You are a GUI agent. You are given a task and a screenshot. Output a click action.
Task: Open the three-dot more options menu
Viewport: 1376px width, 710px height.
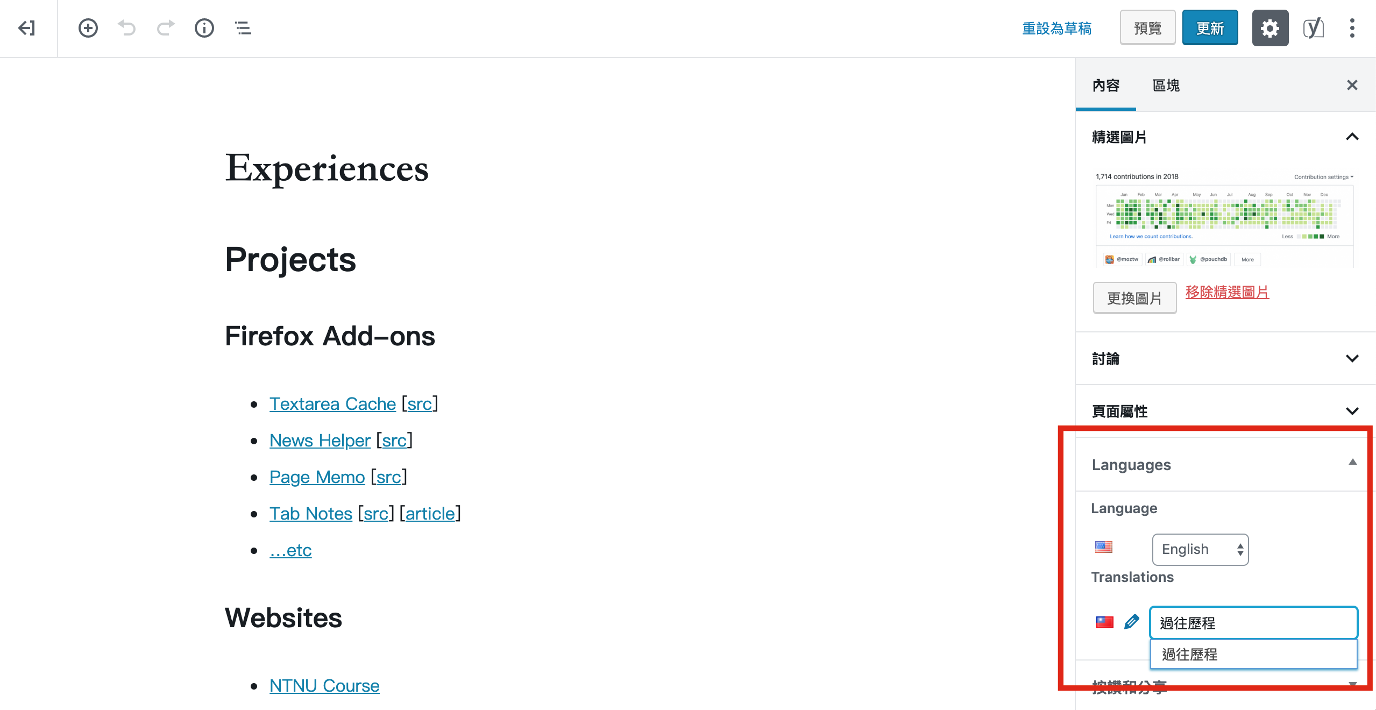(x=1352, y=28)
